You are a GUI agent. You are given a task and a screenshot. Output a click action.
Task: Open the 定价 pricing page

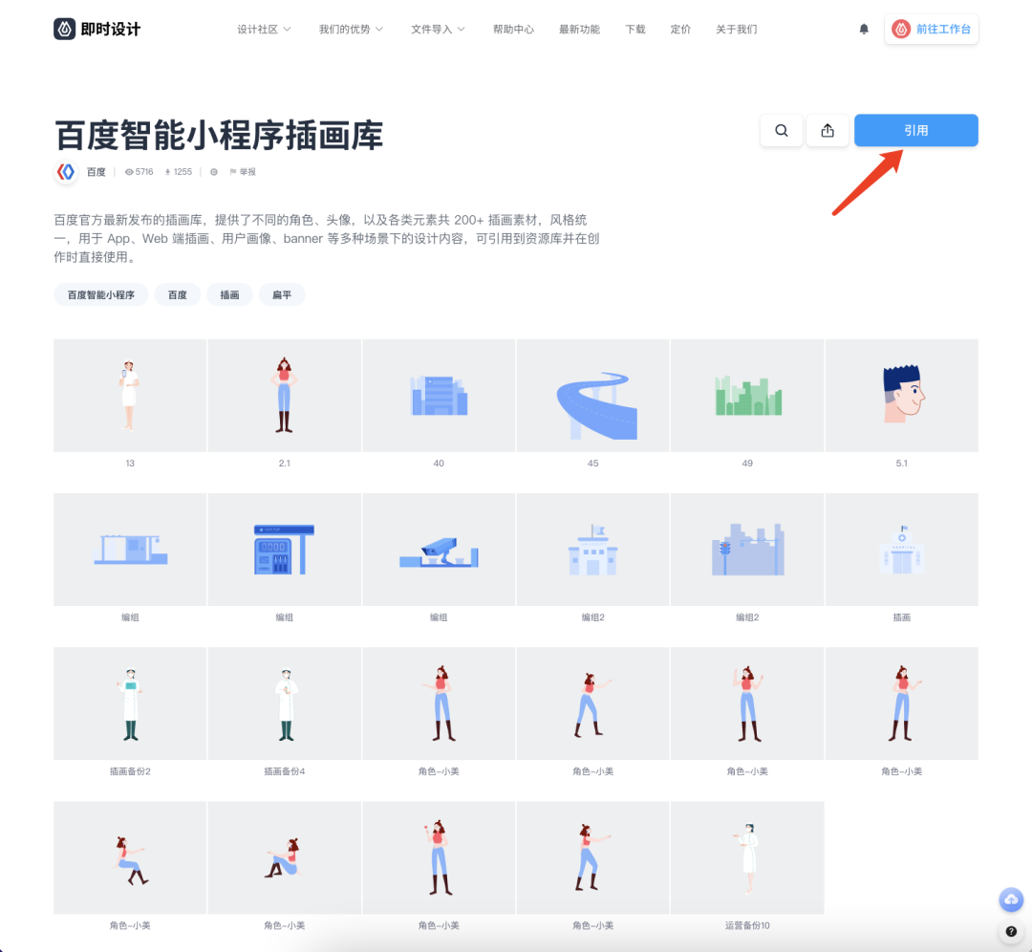point(680,29)
